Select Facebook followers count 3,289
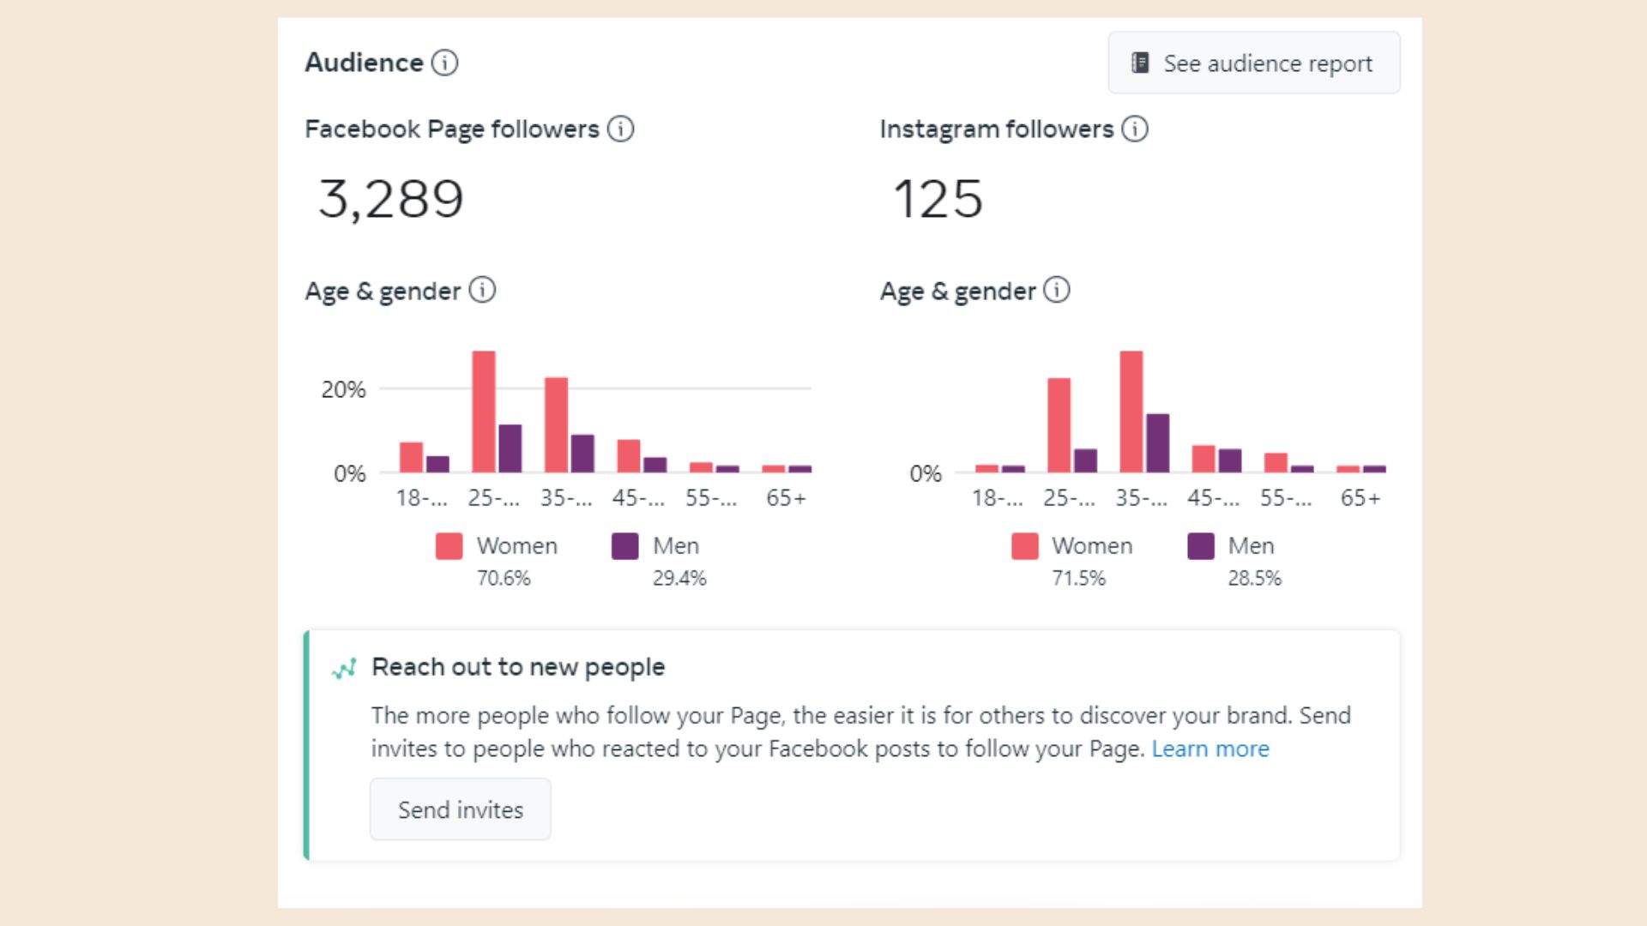This screenshot has height=926, width=1647. coord(391,199)
